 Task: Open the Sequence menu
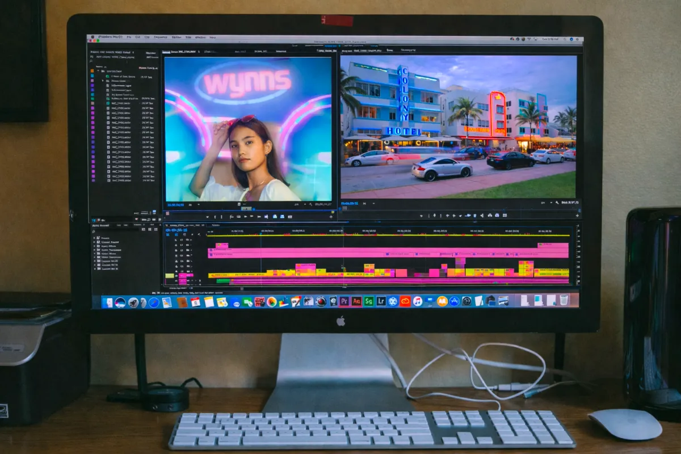tap(161, 38)
